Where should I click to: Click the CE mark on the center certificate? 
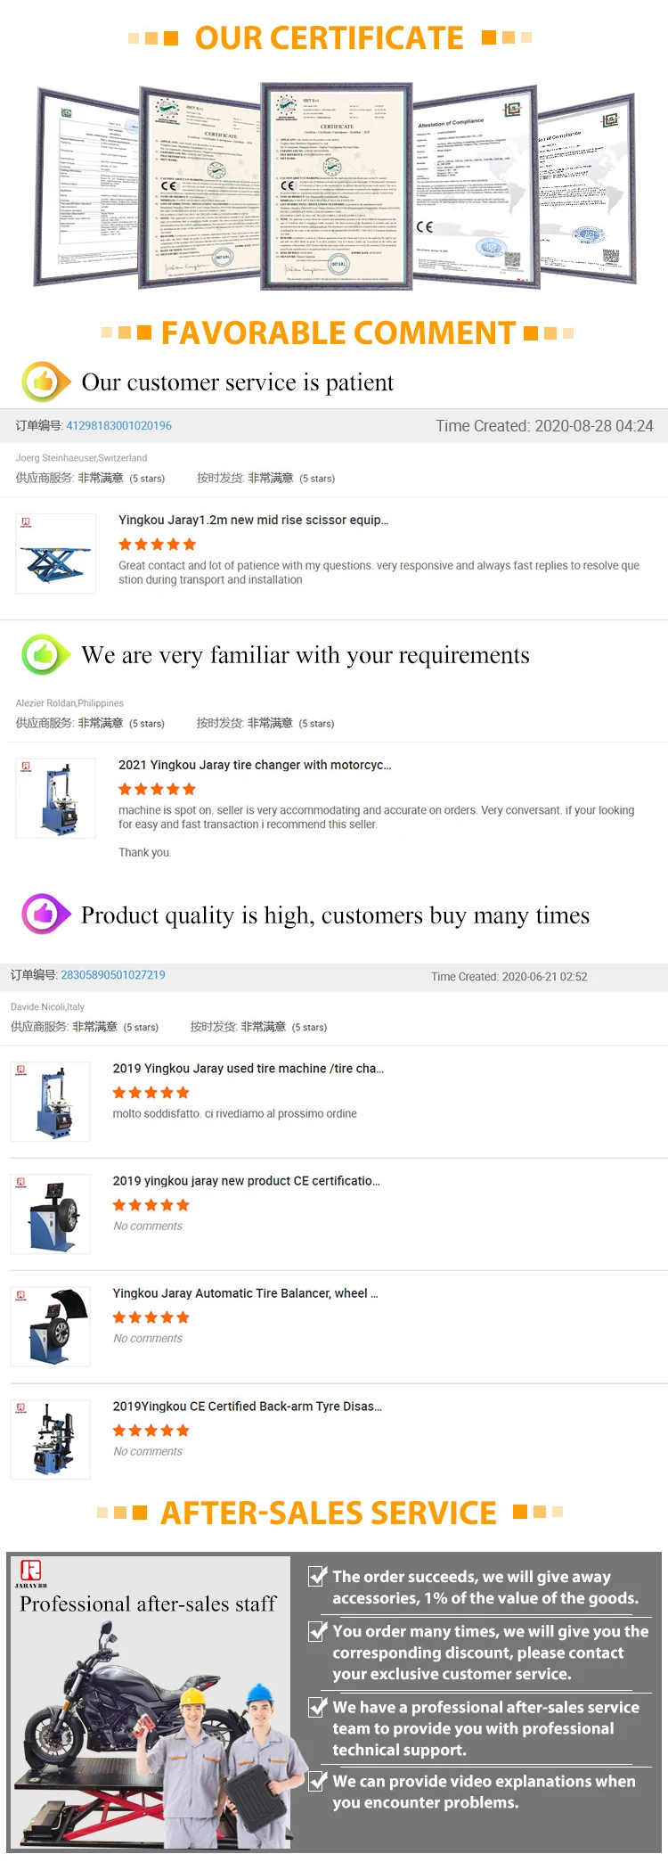[288, 186]
